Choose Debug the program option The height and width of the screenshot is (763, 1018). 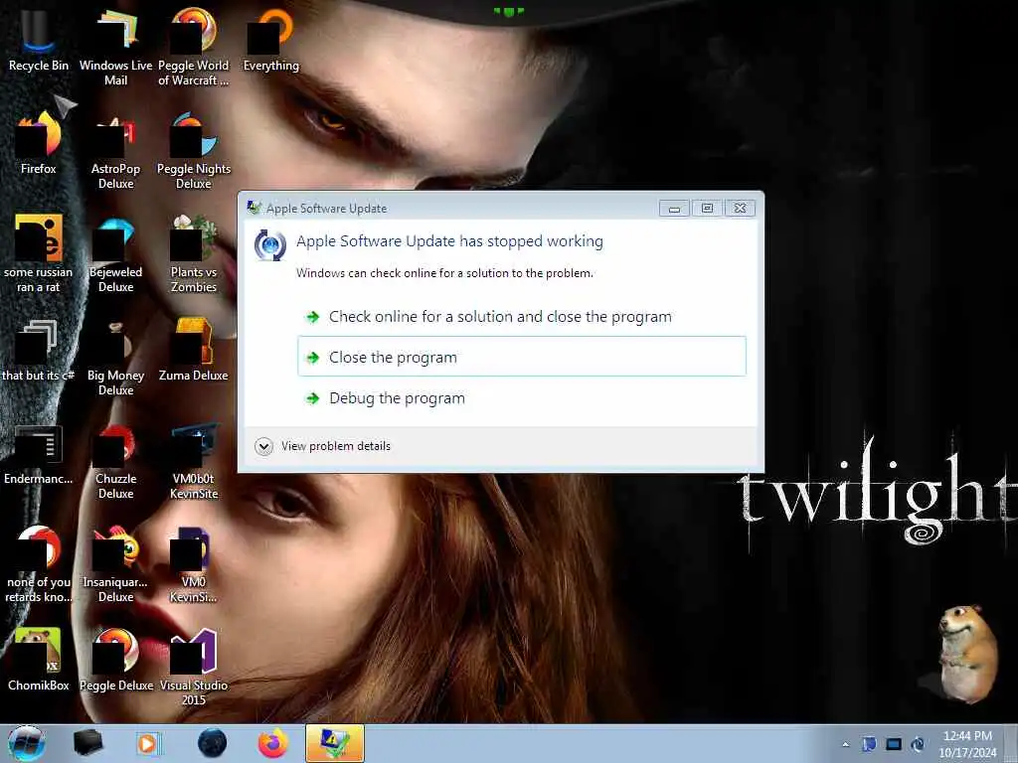pyautogui.click(x=521, y=397)
